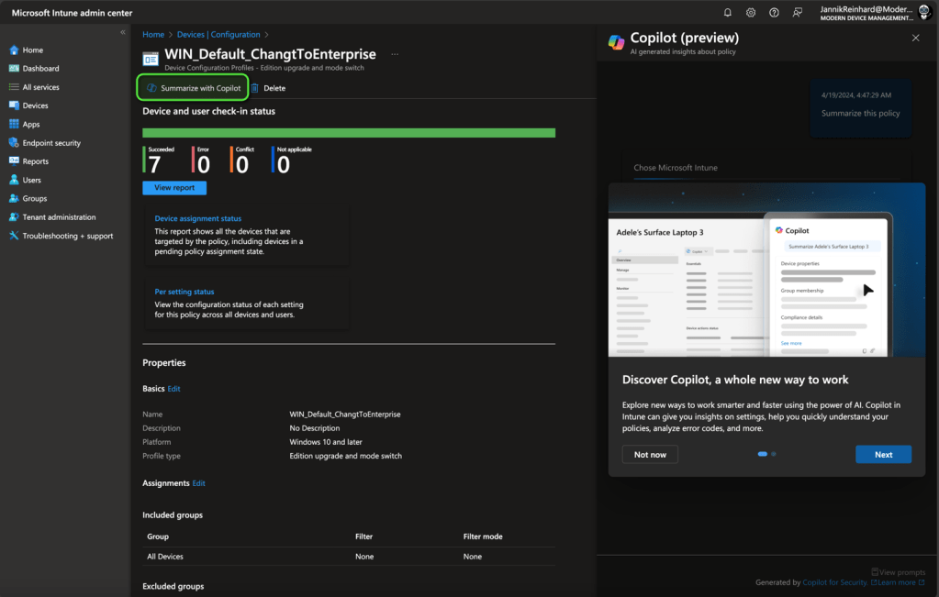
Task: Open the ellipsis menu beside profile title
Action: pyautogui.click(x=395, y=54)
